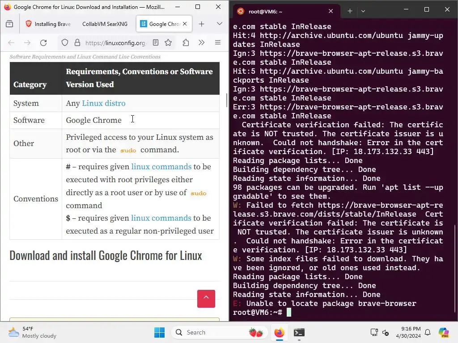The width and height of the screenshot is (458, 343).
Task: Click the root@VM6 terminal prompt line
Action: [262, 312]
